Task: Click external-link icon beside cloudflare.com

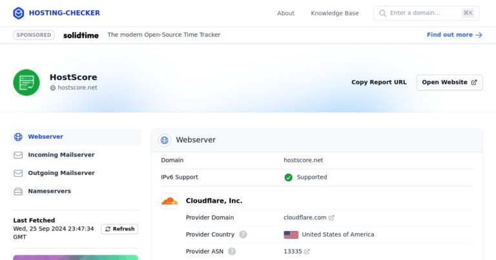Action: click(x=331, y=217)
